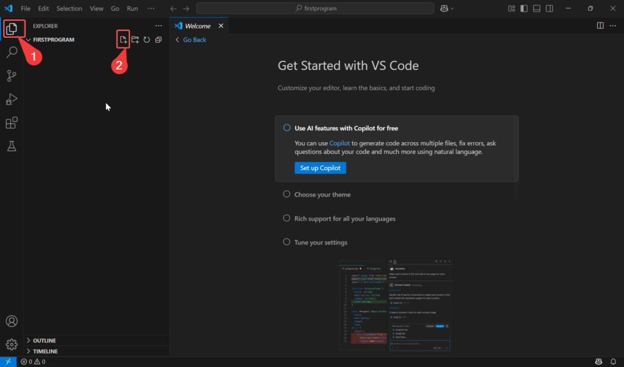
Task: Open the View menu
Action: [x=96, y=9]
